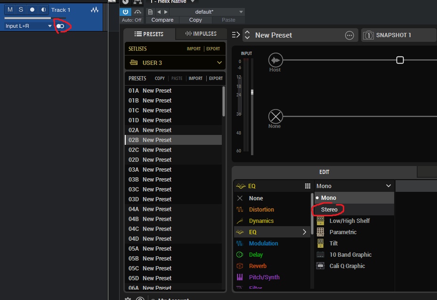Switch to the PRESETS tab
437x300 pixels.
149,34
